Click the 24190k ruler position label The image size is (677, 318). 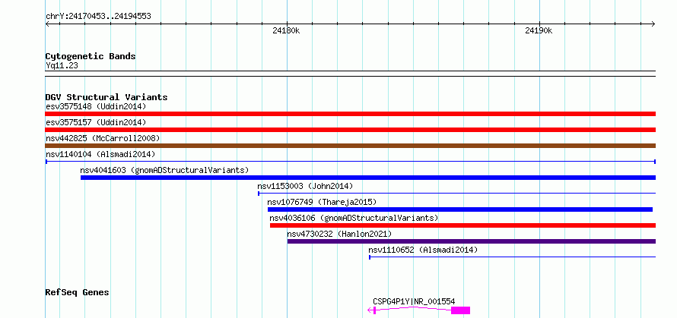539,31
